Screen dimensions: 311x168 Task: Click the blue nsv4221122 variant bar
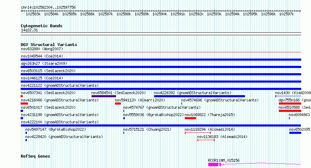click(161, 89)
